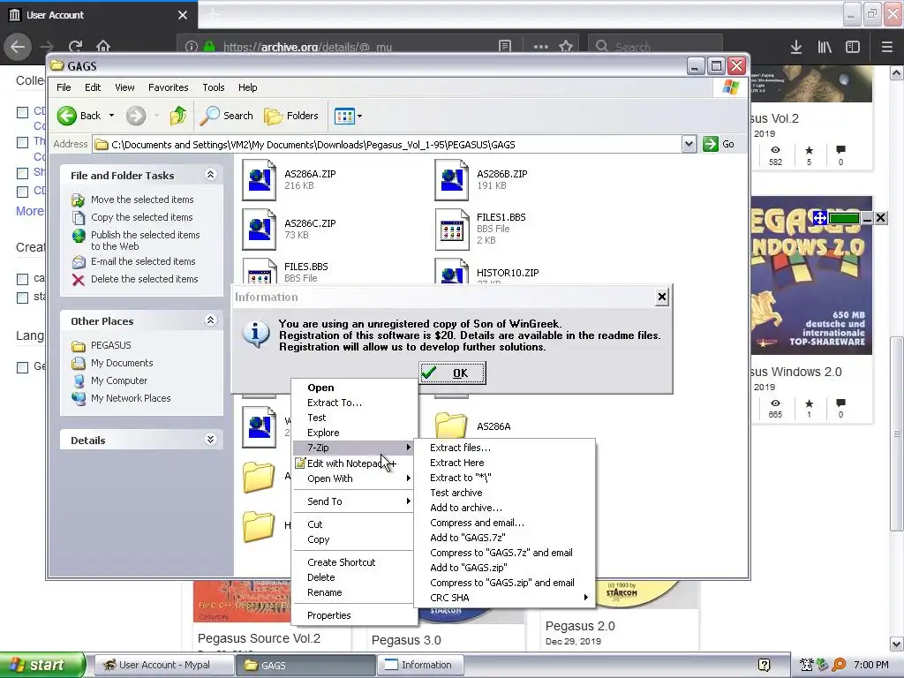Tick the first checkbox under Collection filter

coord(22,112)
